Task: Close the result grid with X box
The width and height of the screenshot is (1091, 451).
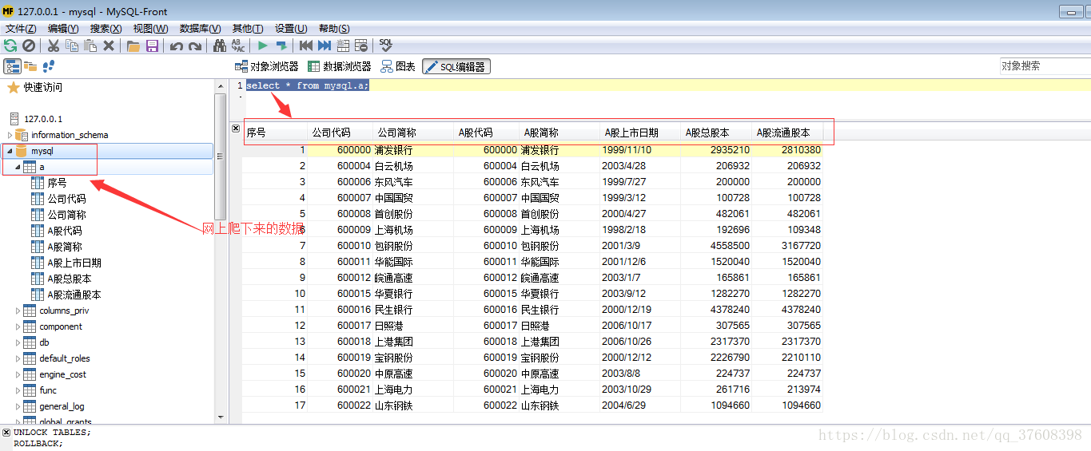Action: coord(236,128)
